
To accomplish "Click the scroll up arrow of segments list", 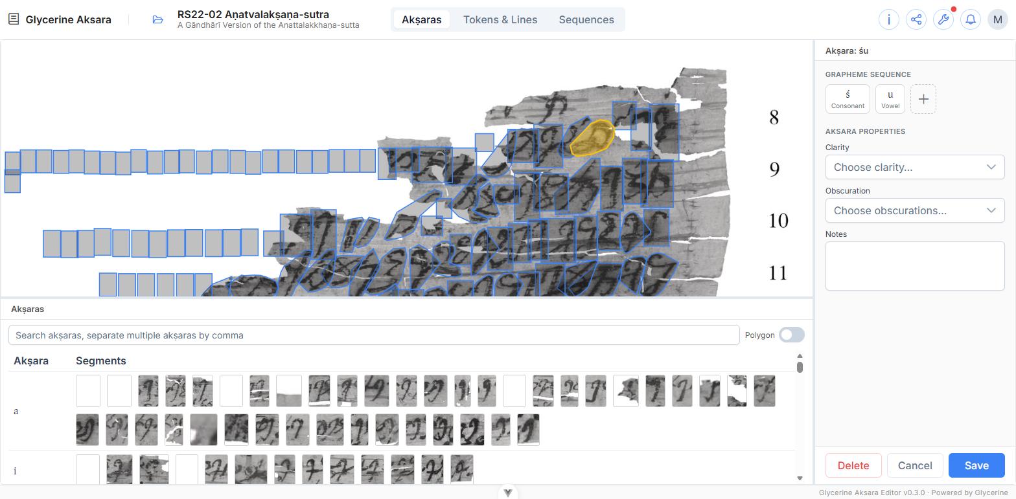I will pos(800,356).
